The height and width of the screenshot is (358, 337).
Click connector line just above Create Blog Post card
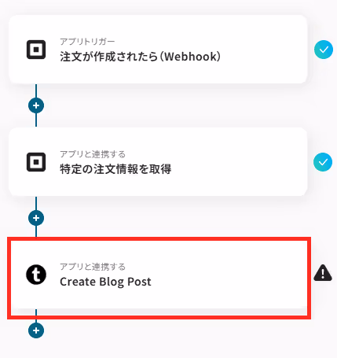[36, 231]
